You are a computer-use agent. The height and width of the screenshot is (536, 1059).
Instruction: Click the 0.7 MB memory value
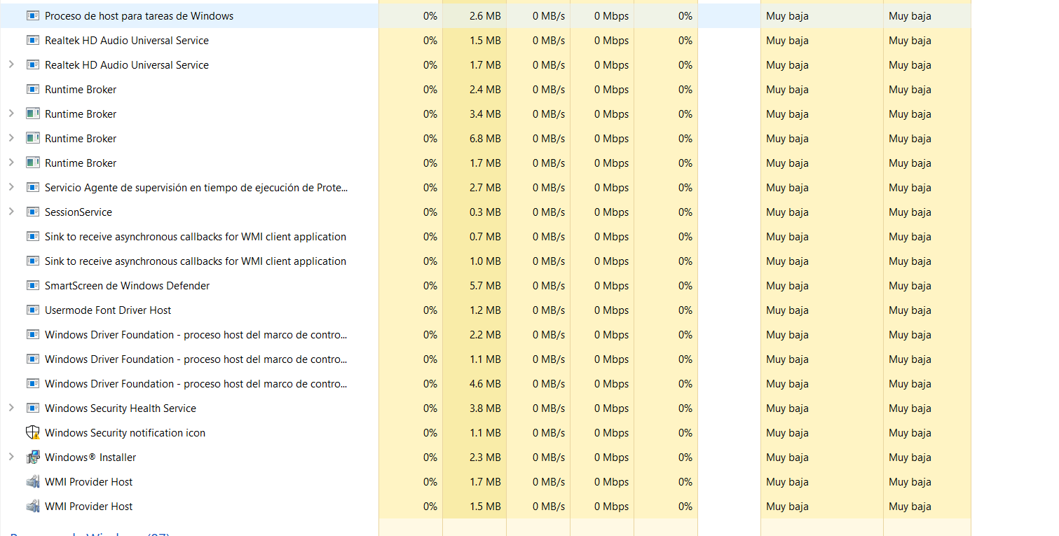(485, 236)
